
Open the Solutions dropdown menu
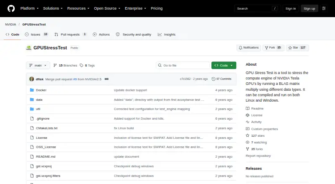click(53, 8)
